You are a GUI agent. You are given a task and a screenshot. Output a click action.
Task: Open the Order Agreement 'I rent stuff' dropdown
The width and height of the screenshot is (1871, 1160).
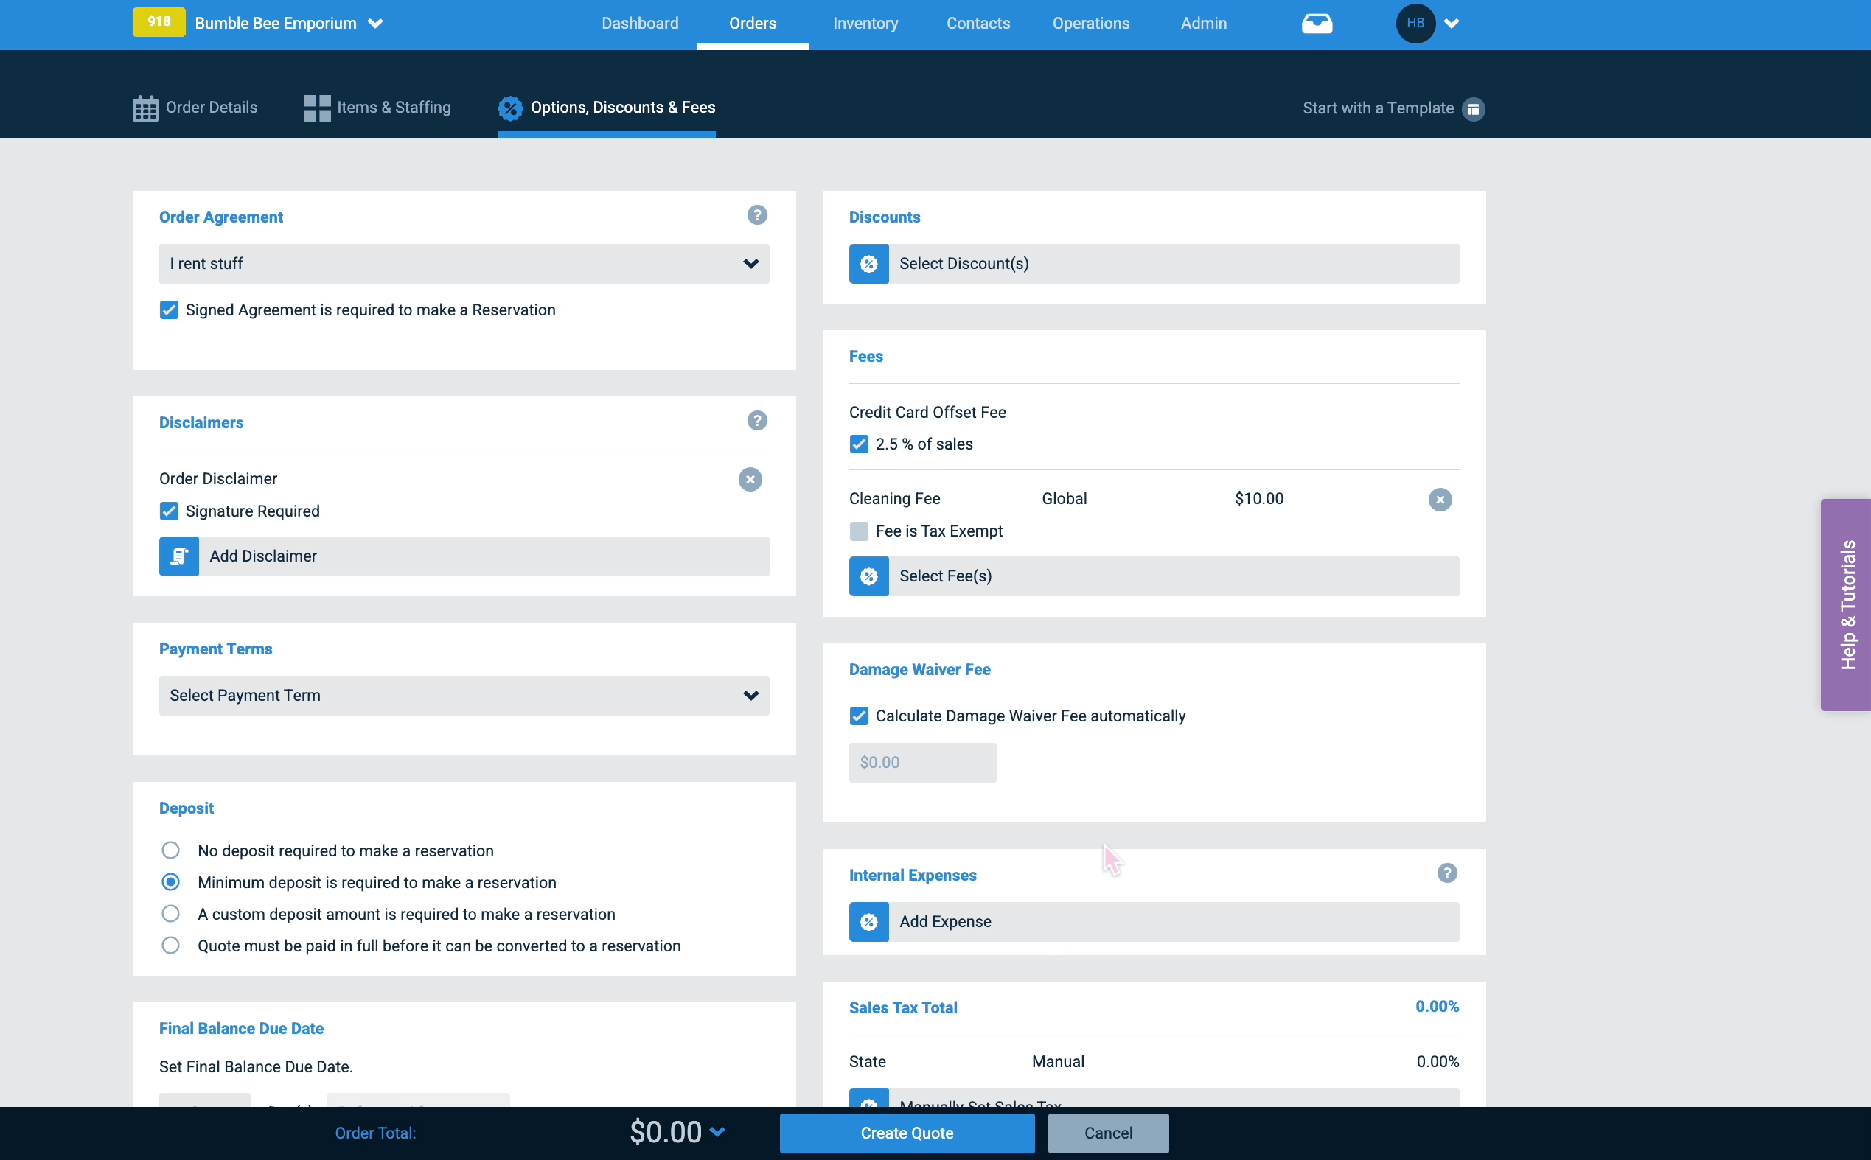pyautogui.click(x=464, y=264)
